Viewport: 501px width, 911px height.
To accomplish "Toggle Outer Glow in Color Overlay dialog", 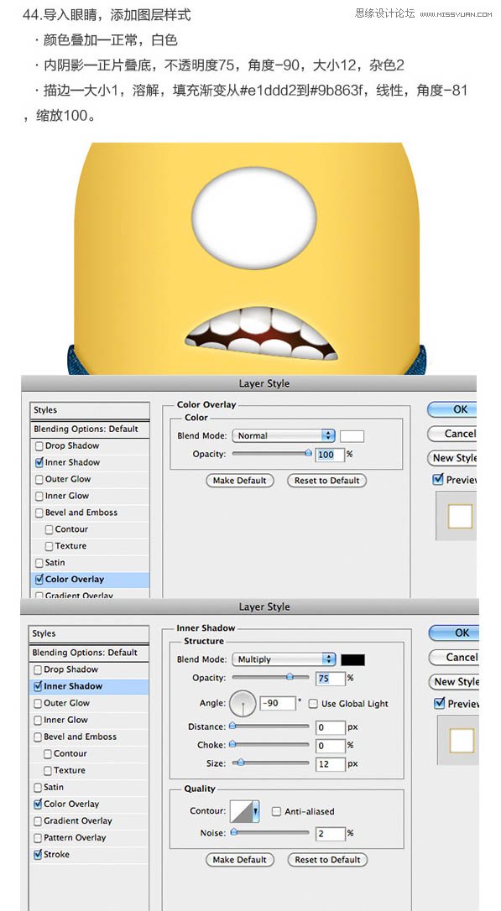I will pyautogui.click(x=39, y=479).
